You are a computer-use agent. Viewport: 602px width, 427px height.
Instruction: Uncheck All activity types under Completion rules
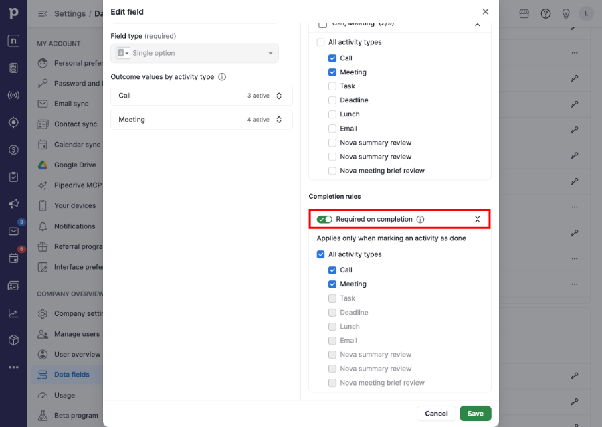point(320,254)
